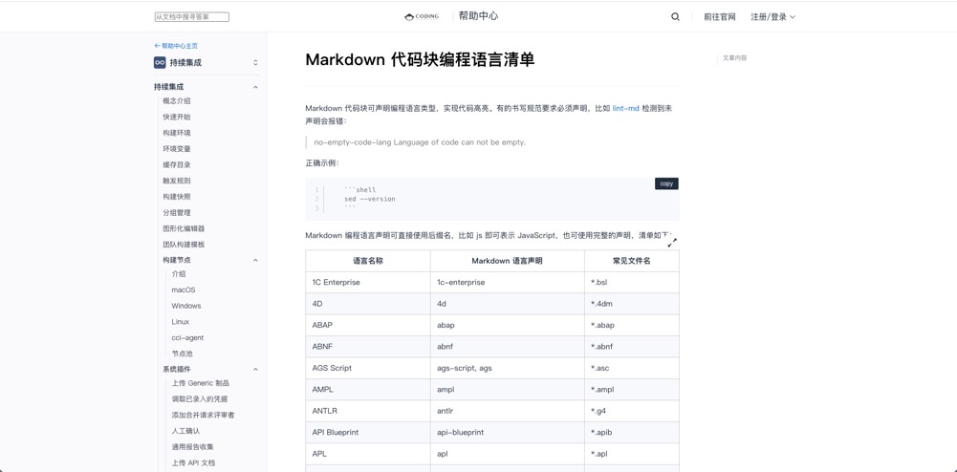Image resolution: width=957 pixels, height=472 pixels.
Task: Open 构建环境 sidebar item
Action: [176, 133]
